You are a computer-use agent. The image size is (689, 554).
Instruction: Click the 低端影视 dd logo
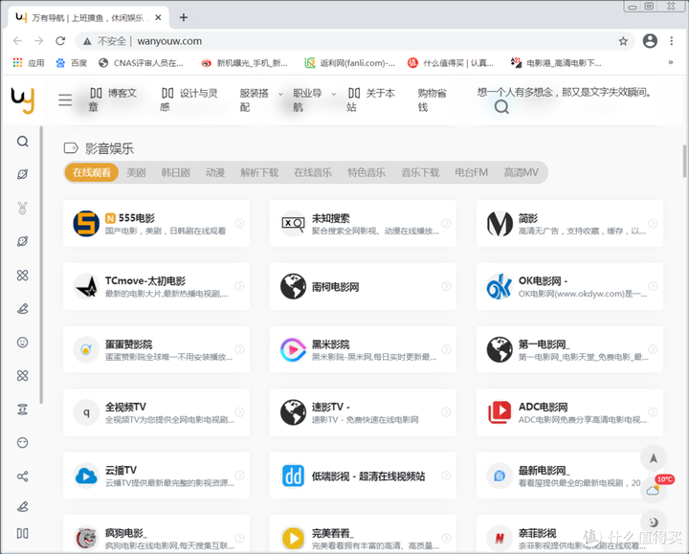(x=293, y=476)
